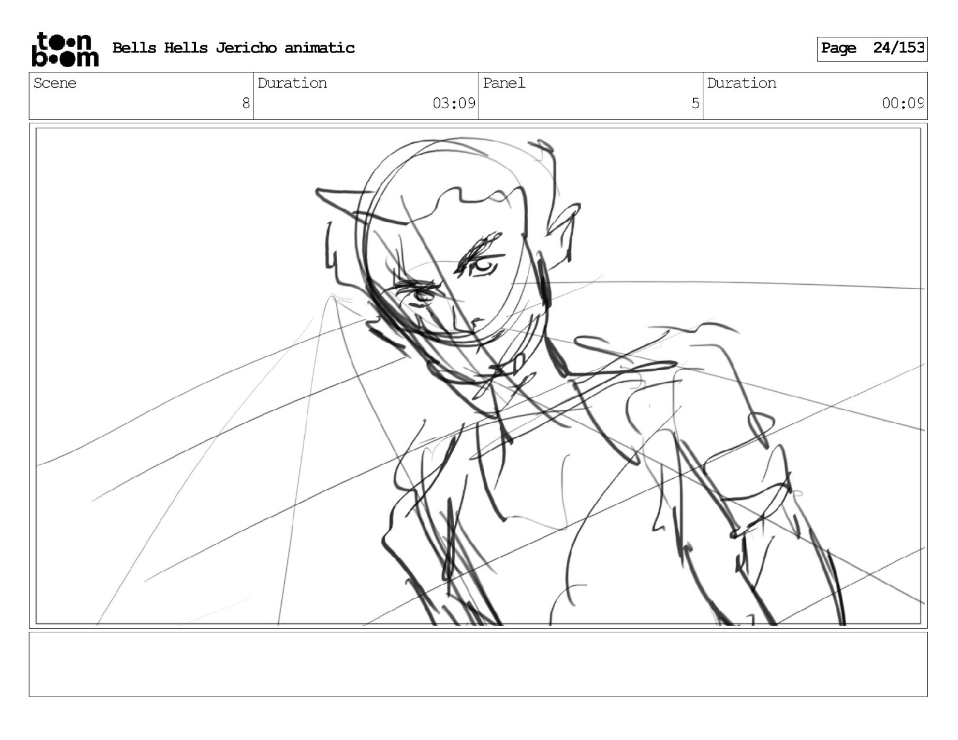Select the panel number 5
Viewport: 958px width, 740px height.
pos(696,103)
